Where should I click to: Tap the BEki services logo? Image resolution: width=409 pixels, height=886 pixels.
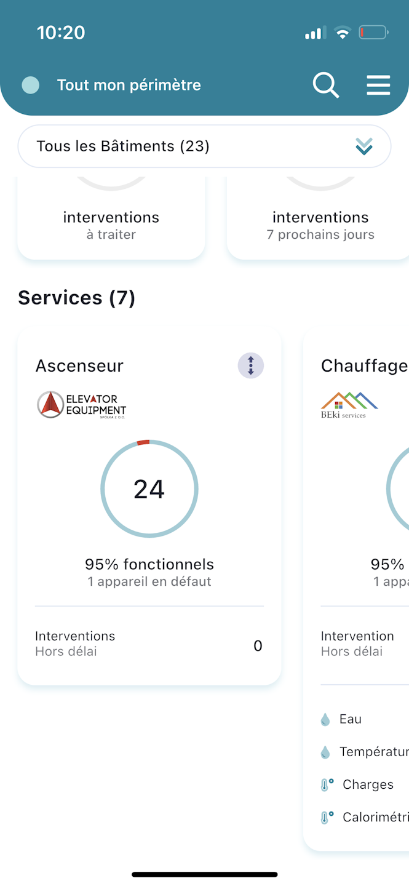(x=349, y=405)
